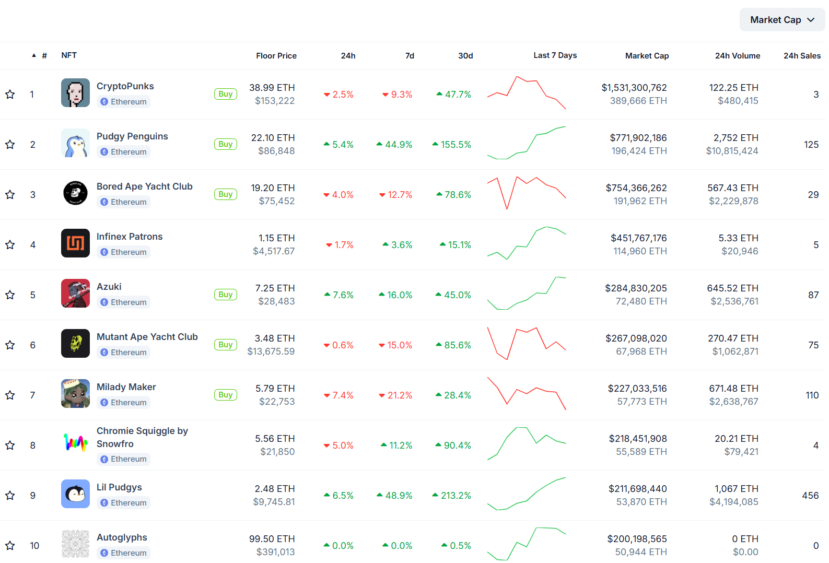Star Chromie Squiggle as a favorite
Screen dimensions: 829x563
click(x=10, y=445)
